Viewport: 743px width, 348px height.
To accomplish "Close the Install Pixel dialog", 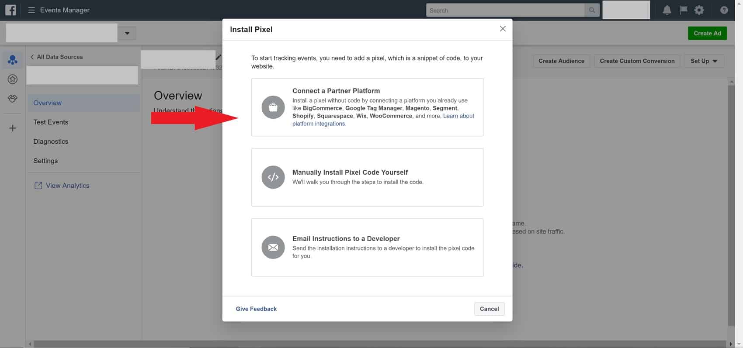I will [x=503, y=29].
